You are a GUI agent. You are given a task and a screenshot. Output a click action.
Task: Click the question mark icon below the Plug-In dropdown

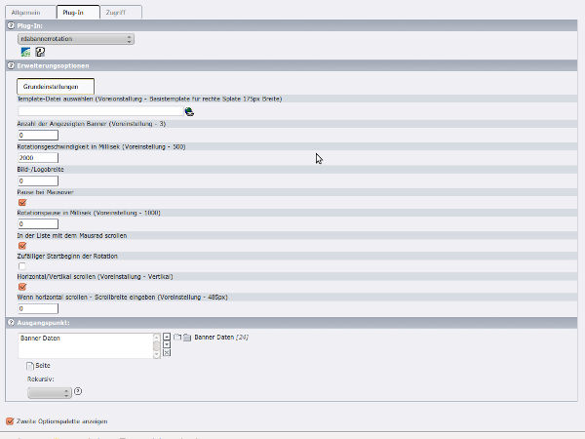(40, 52)
